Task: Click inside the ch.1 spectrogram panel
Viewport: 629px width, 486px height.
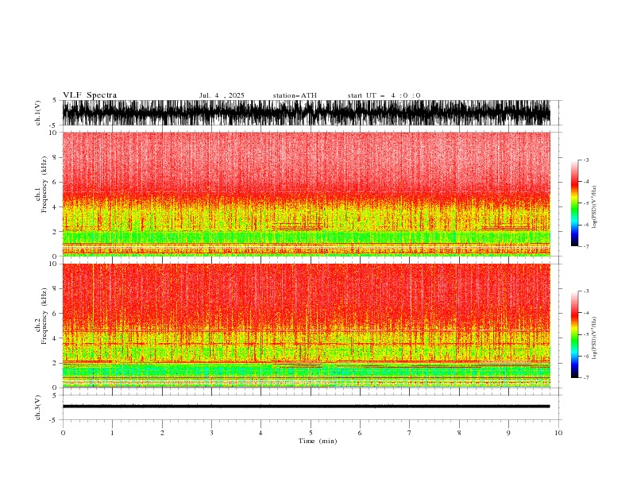Action: coord(307,194)
